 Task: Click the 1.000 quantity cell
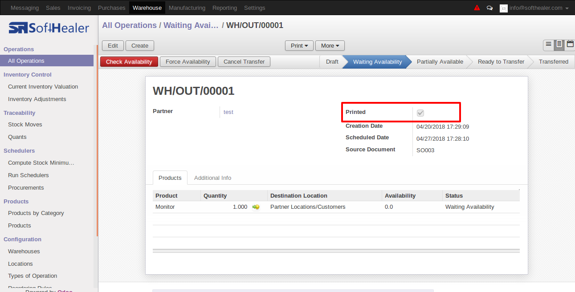(x=240, y=207)
